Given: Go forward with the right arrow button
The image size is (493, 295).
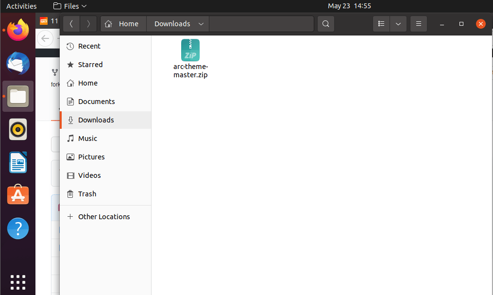Looking at the screenshot, I should [88, 24].
